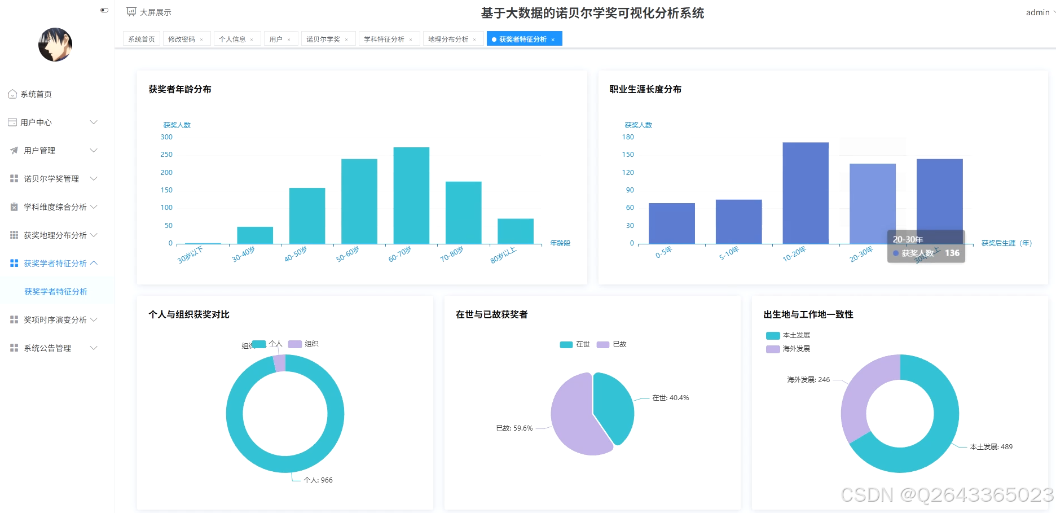Click the 系统公告管理 grid icon
1056x513 pixels.
[14, 348]
